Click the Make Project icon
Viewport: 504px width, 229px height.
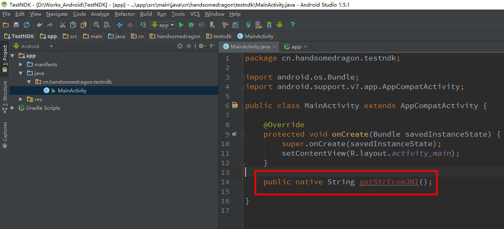[x=143, y=25]
